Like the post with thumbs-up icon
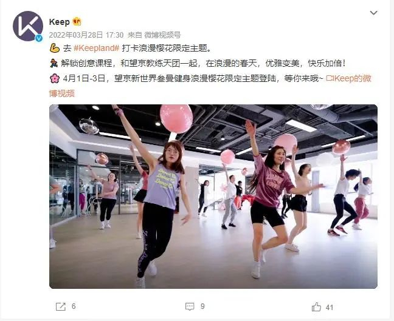The width and height of the screenshot is (394, 321). click(316, 306)
